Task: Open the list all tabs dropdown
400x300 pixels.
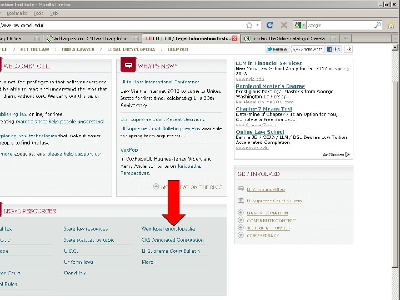Action: (395, 38)
